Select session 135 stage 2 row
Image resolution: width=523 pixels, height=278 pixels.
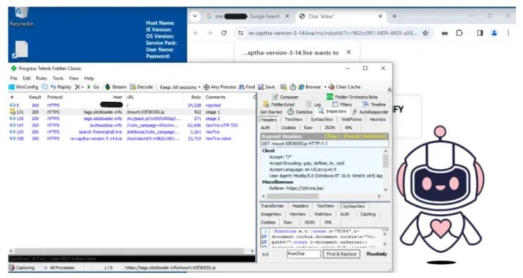click(132, 119)
